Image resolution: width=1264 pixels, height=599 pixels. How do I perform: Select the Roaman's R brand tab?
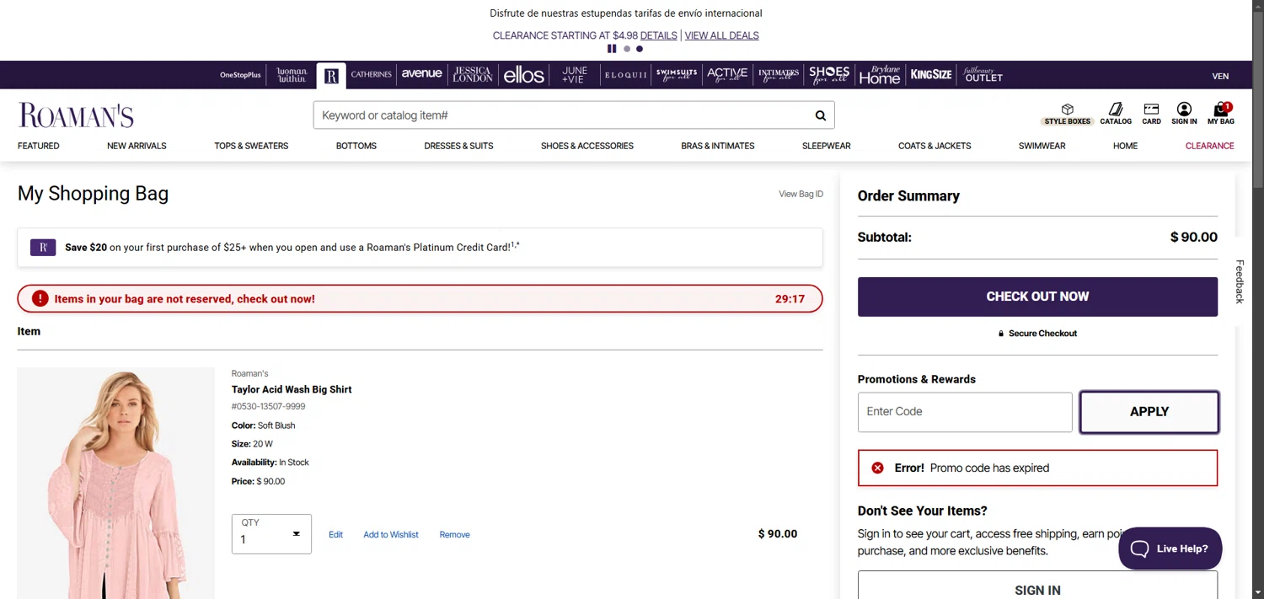point(331,76)
